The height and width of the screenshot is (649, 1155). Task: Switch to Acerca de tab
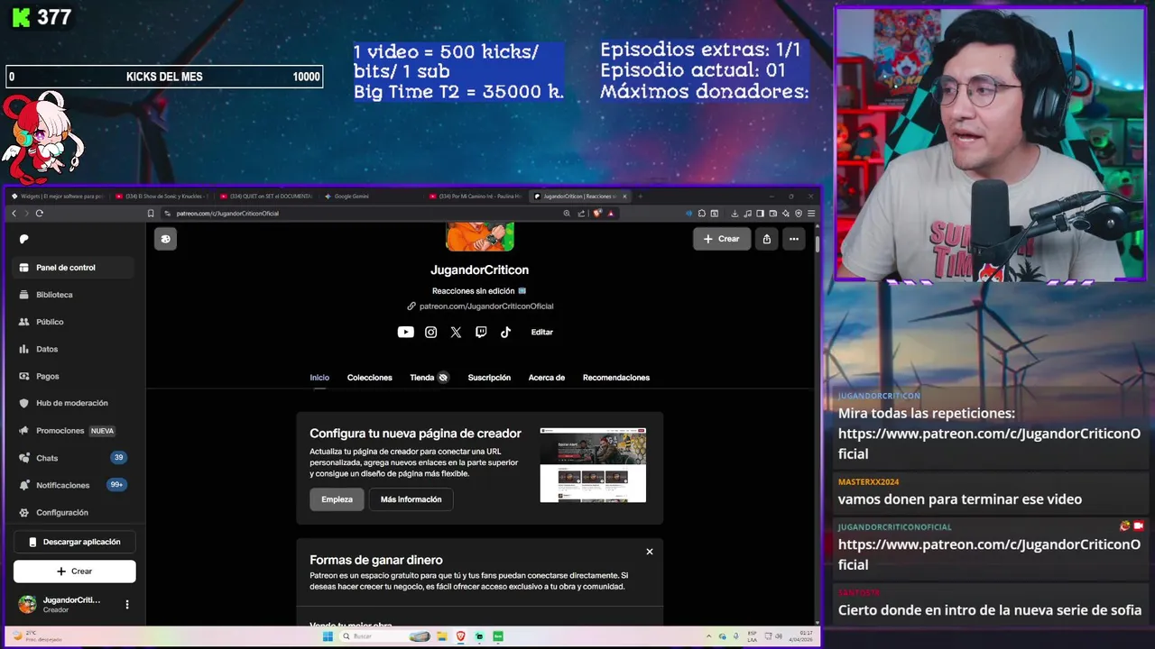click(547, 378)
